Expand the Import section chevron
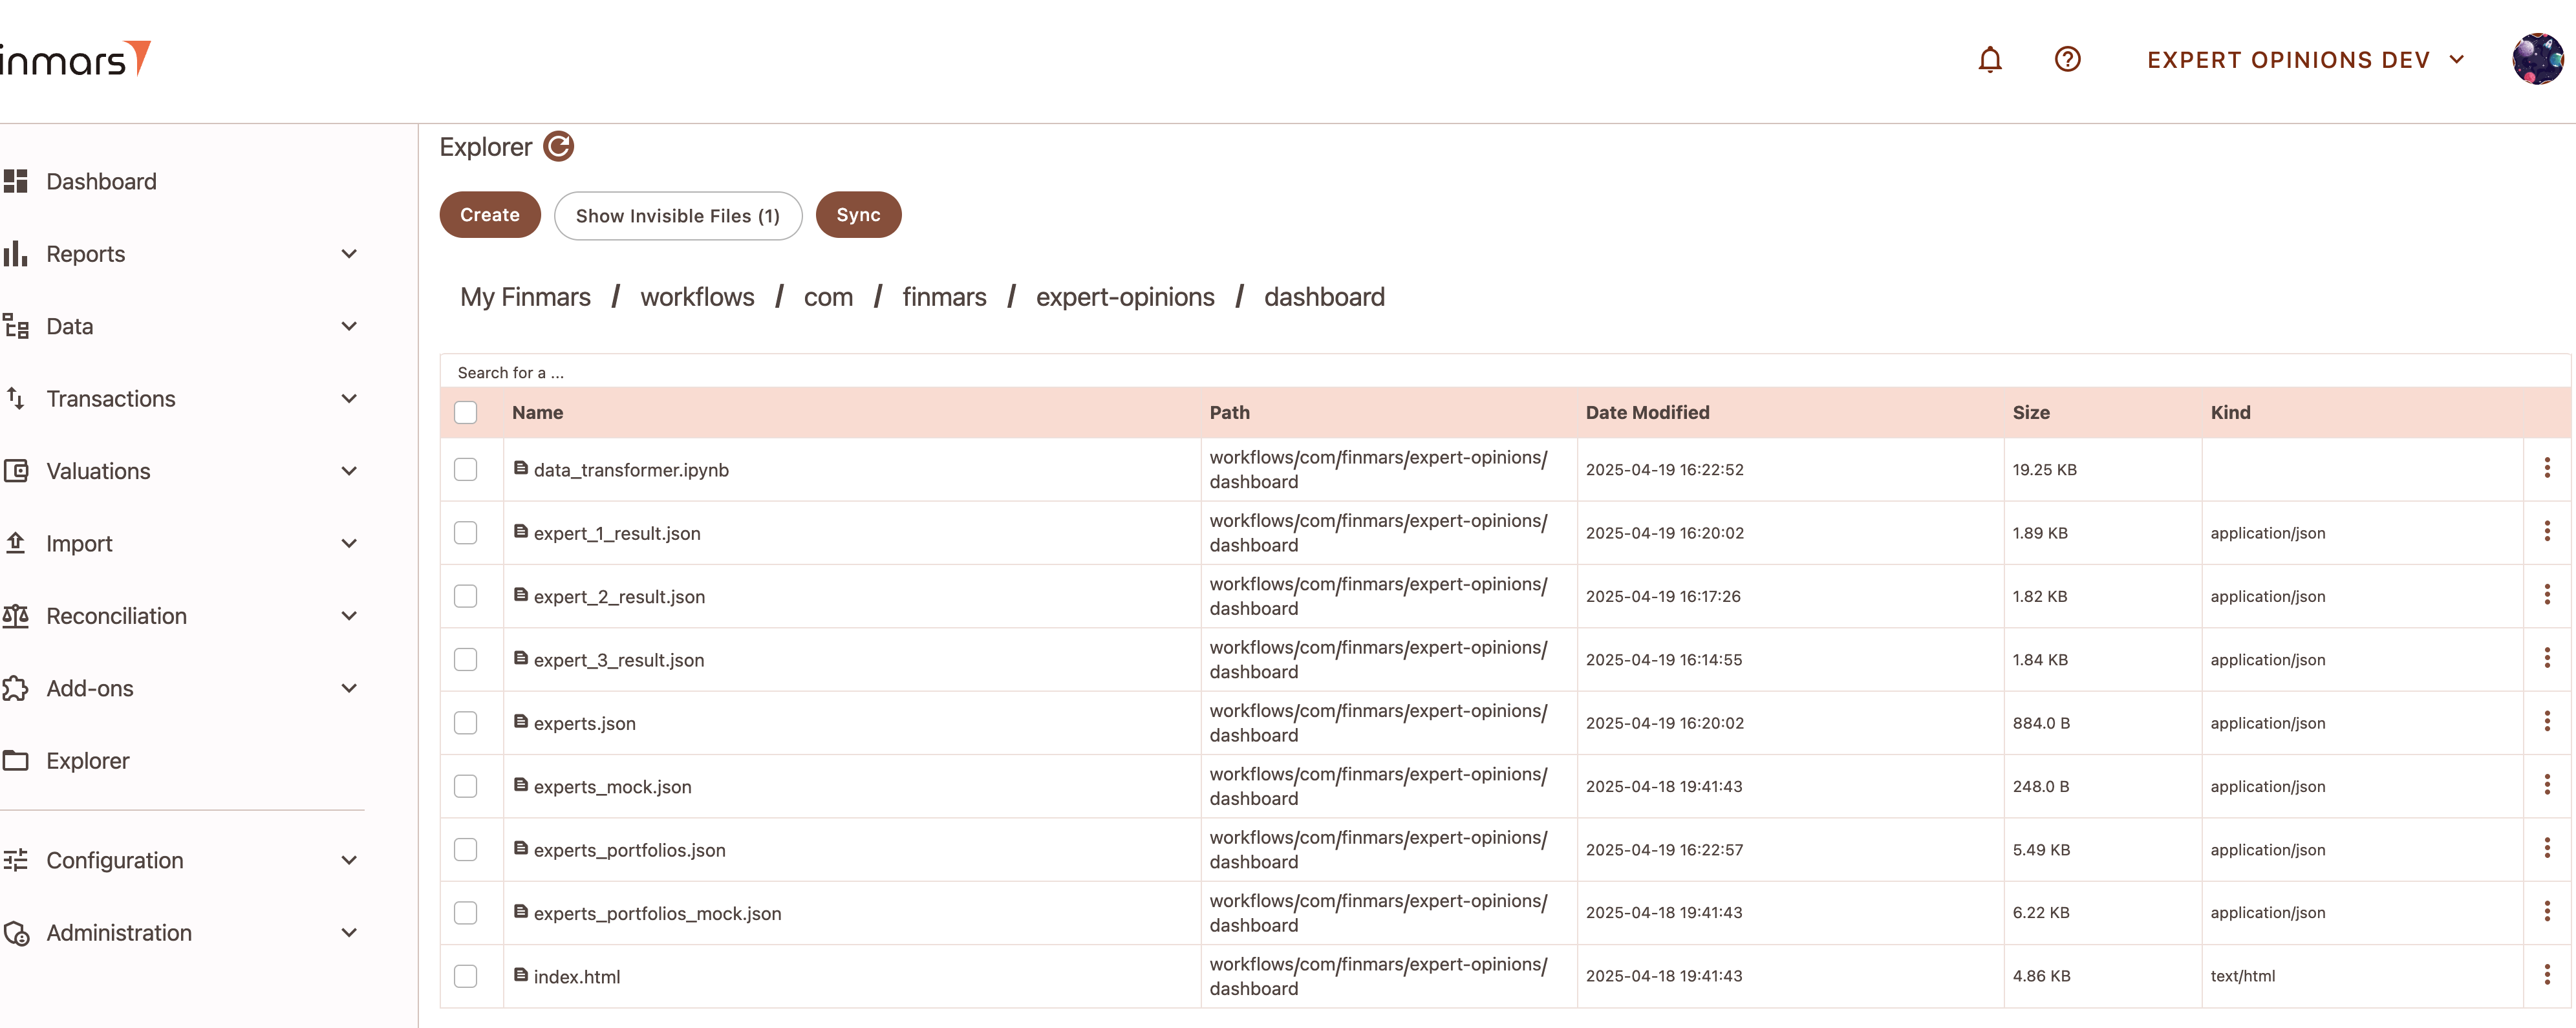2576x1028 pixels. [349, 543]
